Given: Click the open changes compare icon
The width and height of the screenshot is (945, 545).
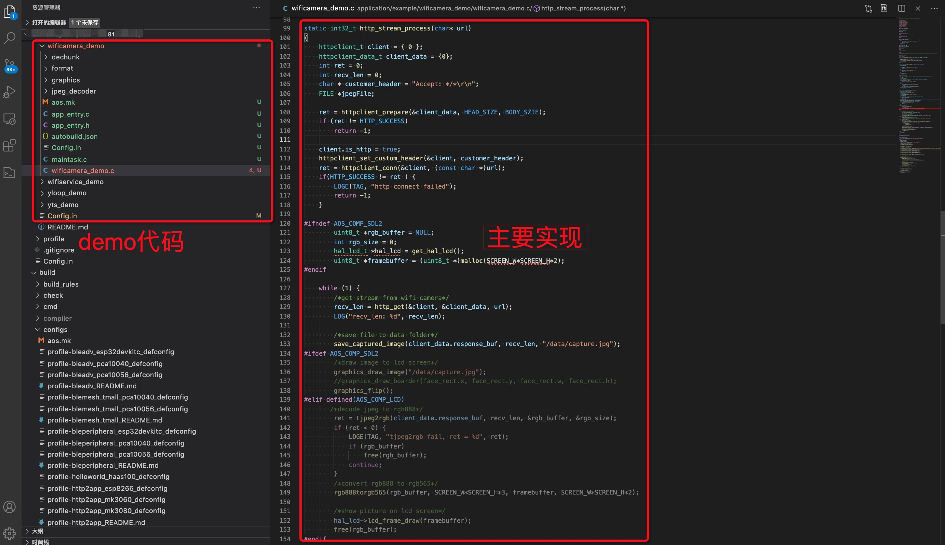Looking at the screenshot, I should tap(868, 8).
